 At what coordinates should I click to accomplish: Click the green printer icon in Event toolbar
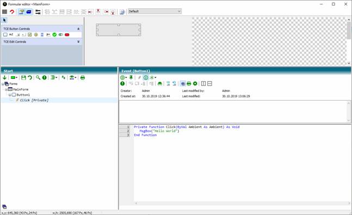click(x=189, y=84)
